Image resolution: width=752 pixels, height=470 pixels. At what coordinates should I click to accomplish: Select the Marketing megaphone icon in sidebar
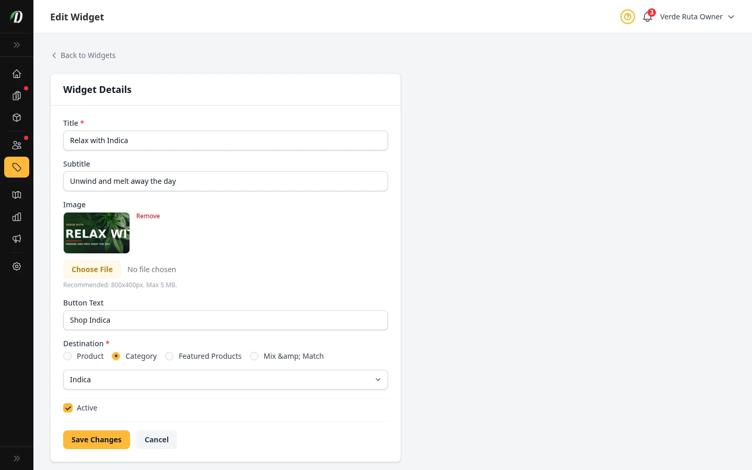17,239
